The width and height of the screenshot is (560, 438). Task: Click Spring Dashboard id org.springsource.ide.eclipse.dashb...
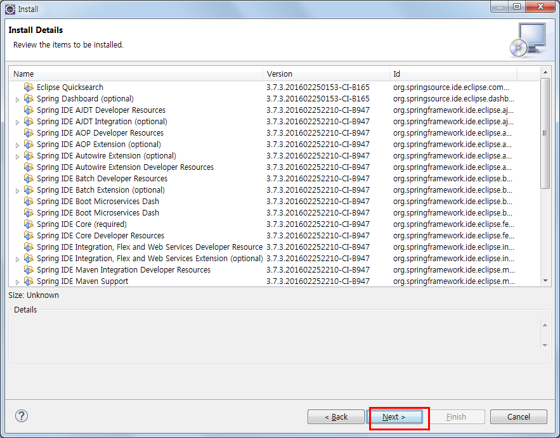click(453, 98)
